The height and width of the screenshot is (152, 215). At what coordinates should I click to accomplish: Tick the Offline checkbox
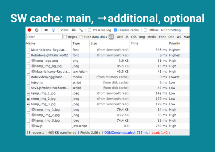pos(145,30)
